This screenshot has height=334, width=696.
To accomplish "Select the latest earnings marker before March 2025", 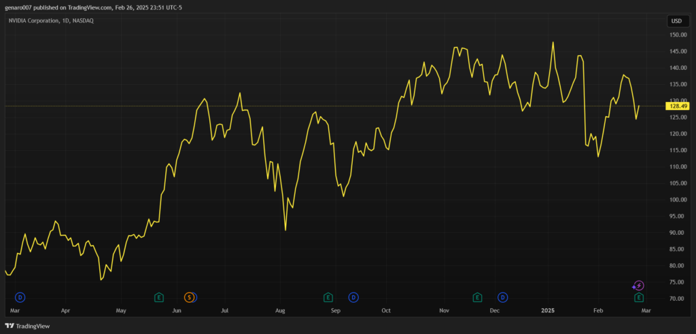I will (639, 297).
